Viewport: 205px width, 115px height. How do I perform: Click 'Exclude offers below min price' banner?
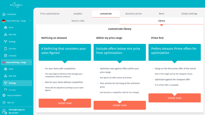[120, 52]
